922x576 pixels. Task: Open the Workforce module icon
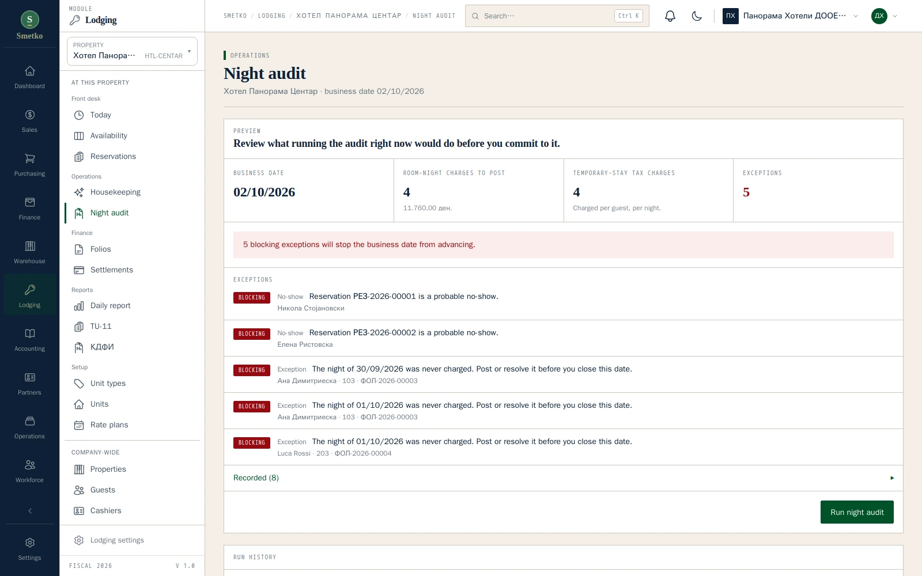click(x=29, y=472)
